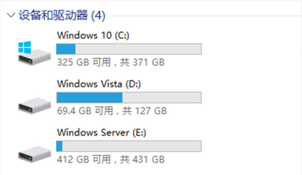The height and width of the screenshot is (175, 302).
Task: Click the Windows 10 (C:) drive name
Action: click(93, 35)
